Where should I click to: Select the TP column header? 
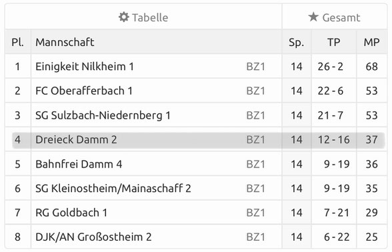[x=334, y=42]
